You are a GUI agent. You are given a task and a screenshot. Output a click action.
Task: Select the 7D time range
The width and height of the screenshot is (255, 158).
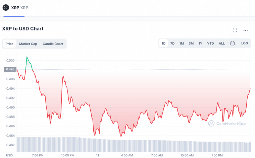coord(172,43)
